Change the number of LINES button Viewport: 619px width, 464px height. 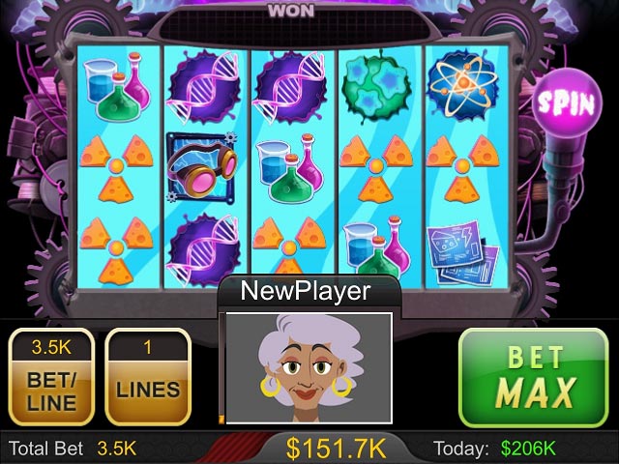(148, 377)
